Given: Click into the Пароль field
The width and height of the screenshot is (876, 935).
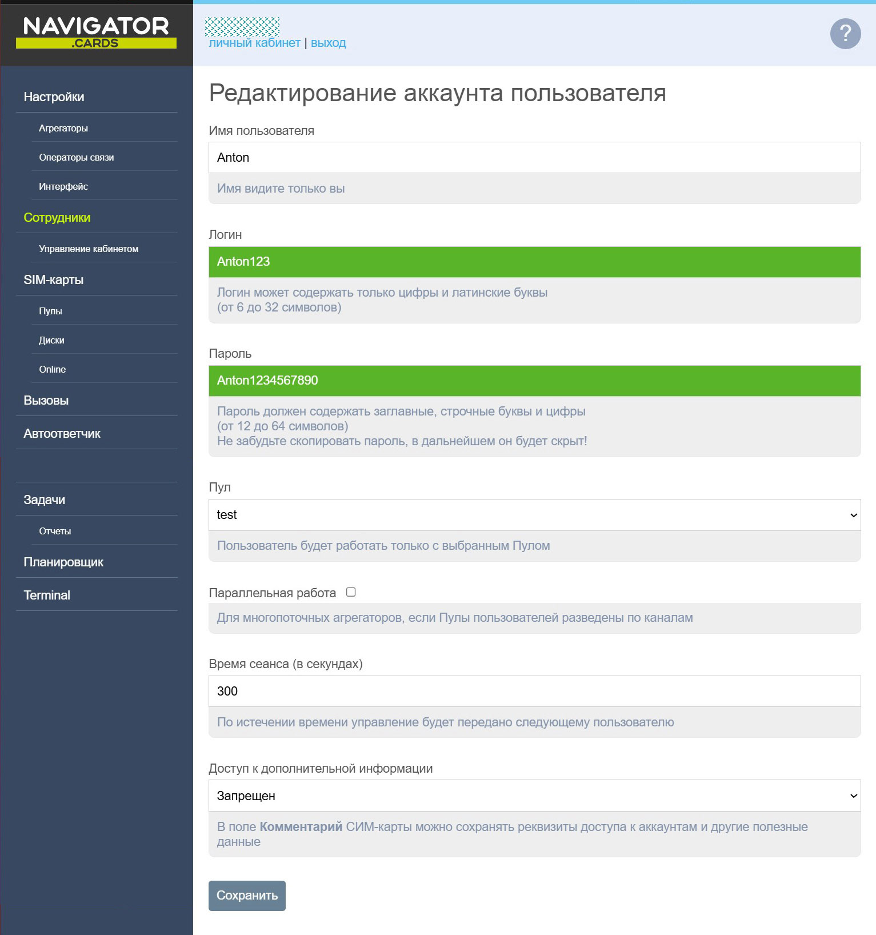Looking at the screenshot, I should (534, 381).
